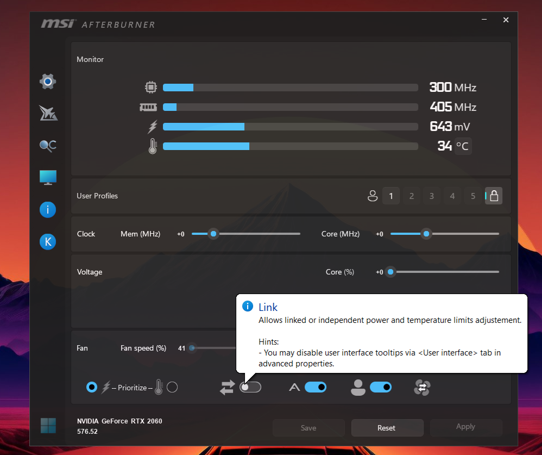Click the Prioritize lightning bolt icon
This screenshot has width=542, height=455.
[x=106, y=388]
